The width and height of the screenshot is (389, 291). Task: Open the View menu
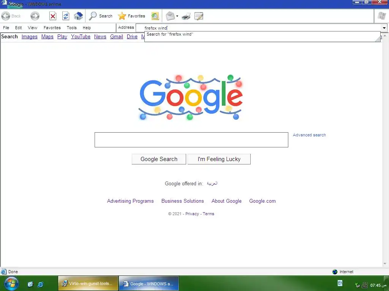(33, 28)
